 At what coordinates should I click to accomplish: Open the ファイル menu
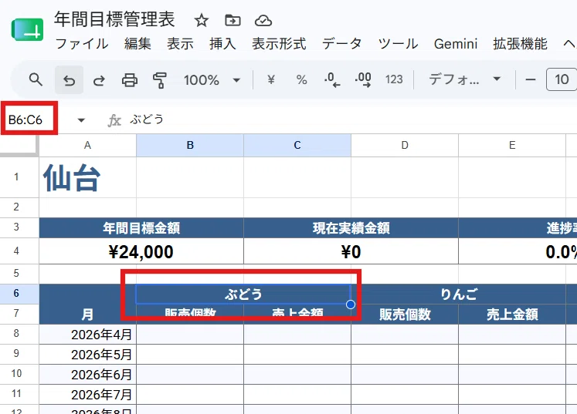coord(82,44)
